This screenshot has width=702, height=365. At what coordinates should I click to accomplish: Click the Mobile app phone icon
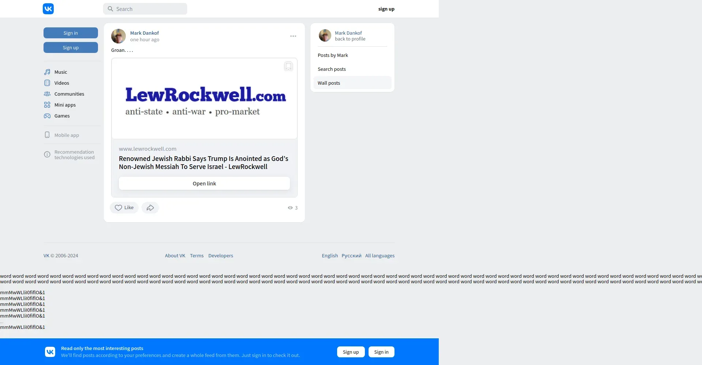(x=47, y=135)
